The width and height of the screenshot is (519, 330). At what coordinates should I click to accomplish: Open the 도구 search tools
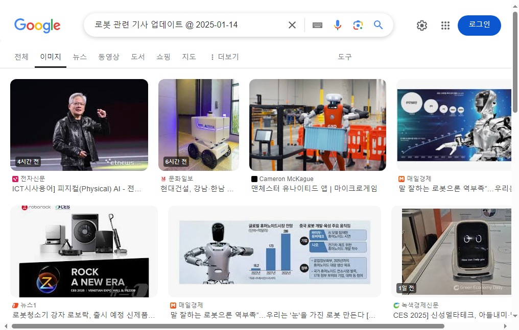[345, 57]
